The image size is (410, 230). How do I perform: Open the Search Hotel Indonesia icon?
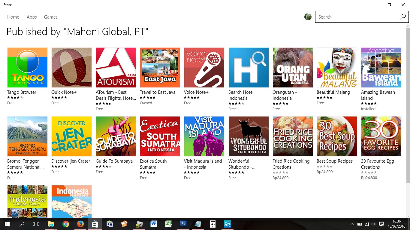point(249,67)
